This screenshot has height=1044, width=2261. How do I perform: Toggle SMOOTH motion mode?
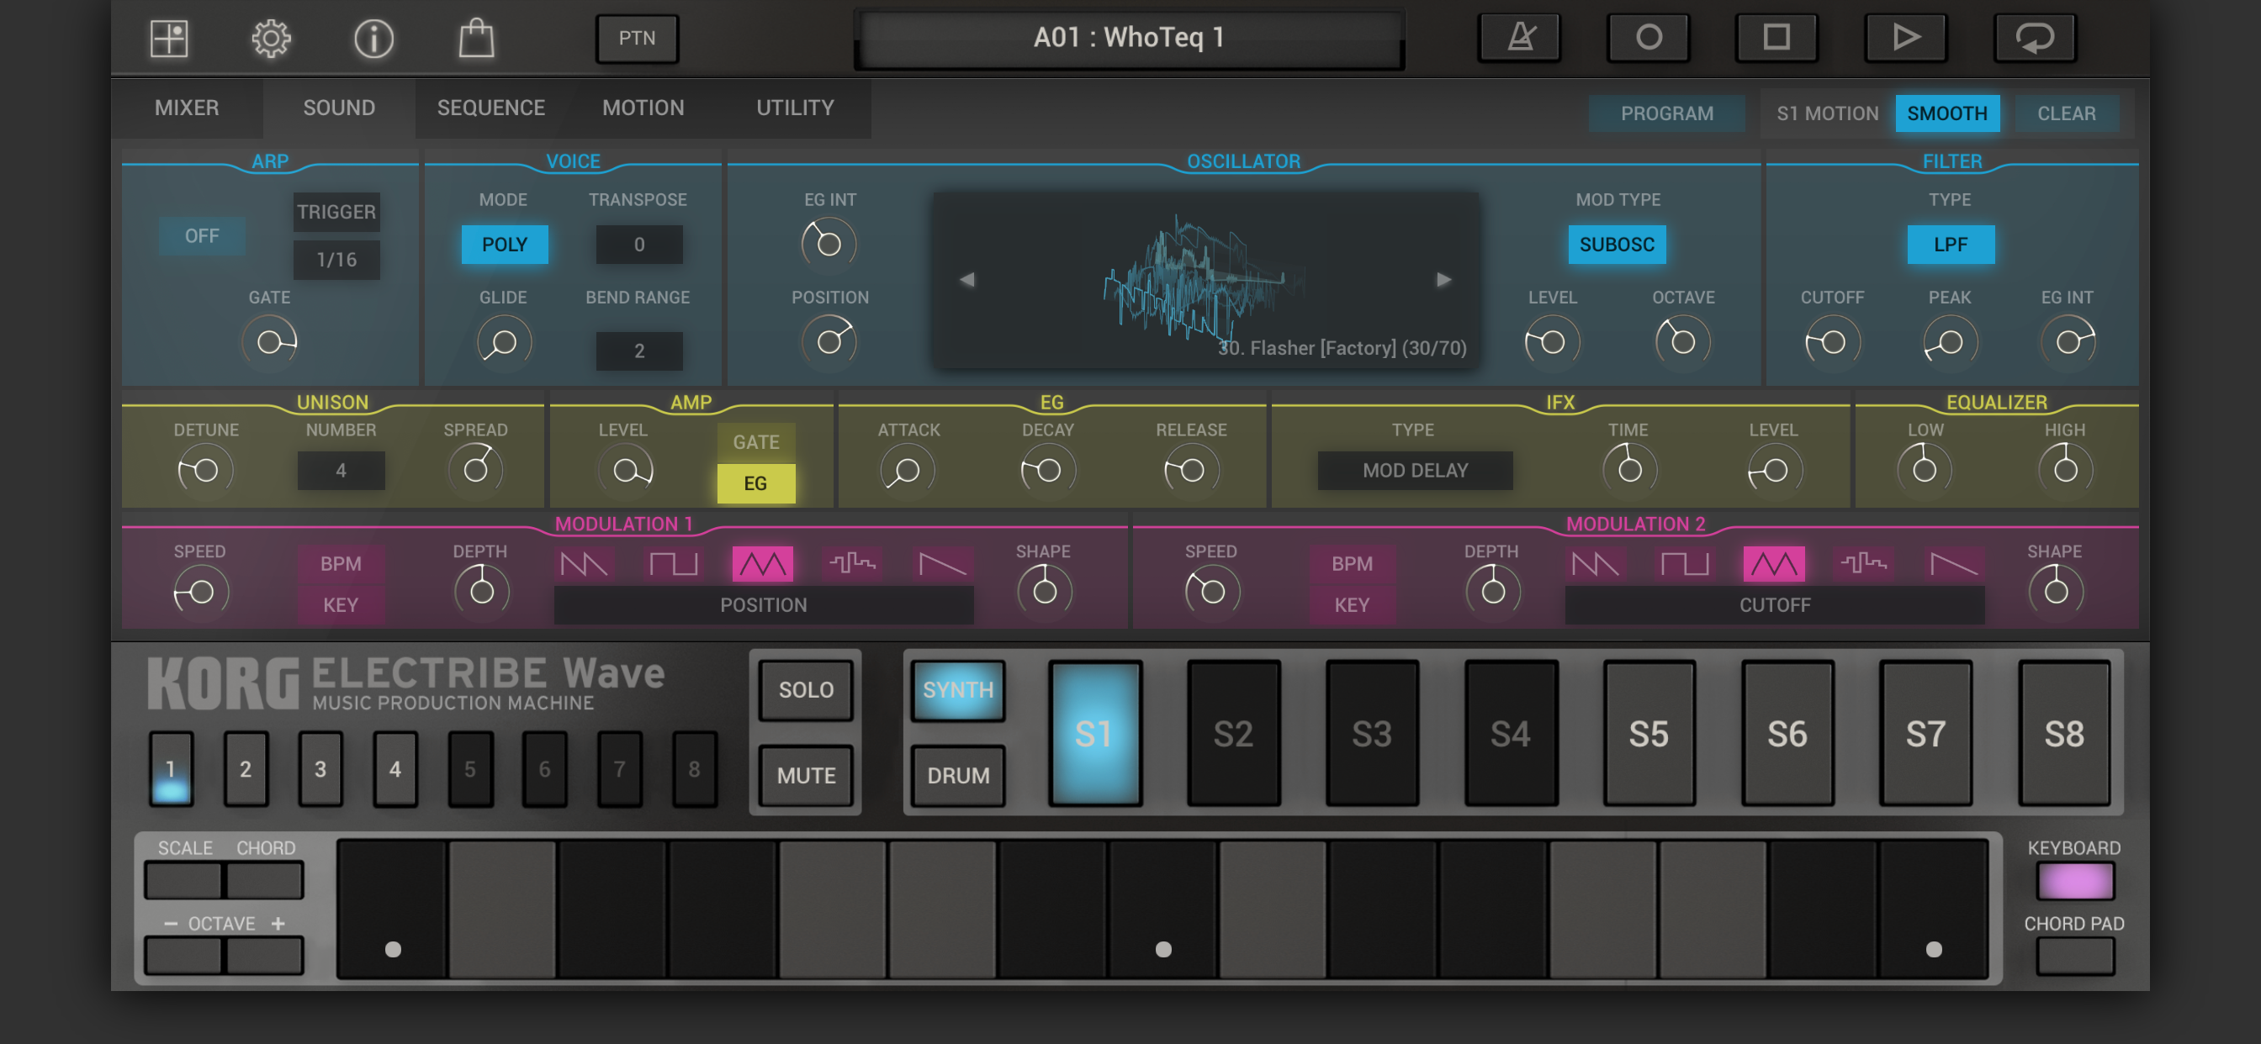coord(1946,113)
